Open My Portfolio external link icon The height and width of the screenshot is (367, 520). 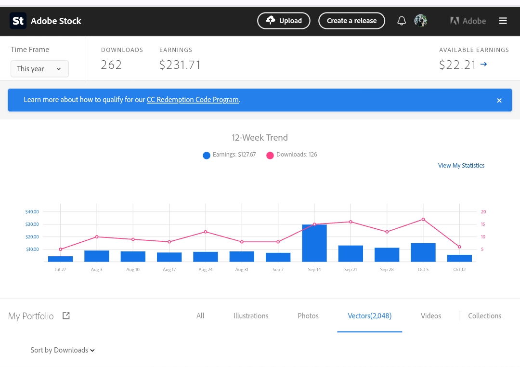coord(66,315)
